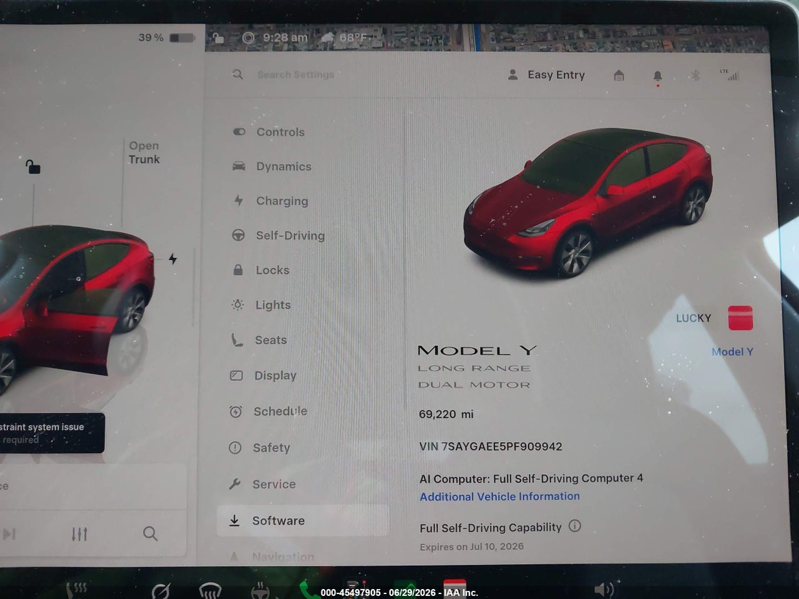Image resolution: width=799 pixels, height=599 pixels.
Task: Open the media equalizer sliders icon
Action: tap(79, 534)
